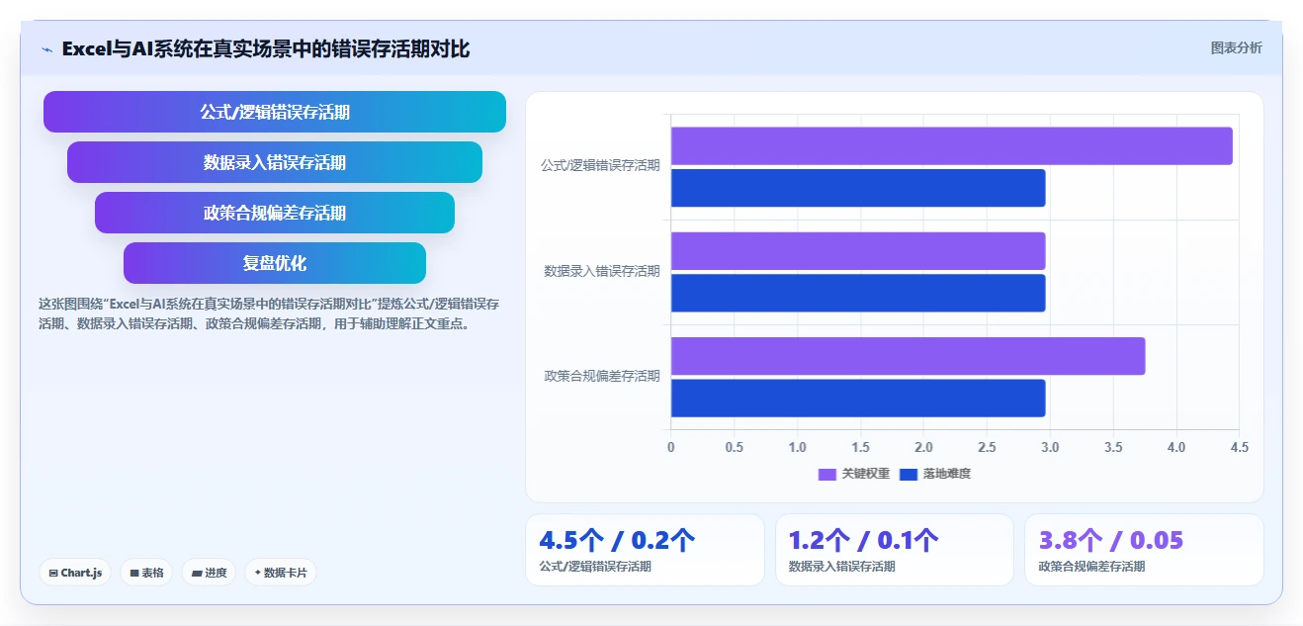Select the 公式/逻辑错误存活期 funnel bar
The height and width of the screenshot is (626, 1303).
(x=275, y=112)
